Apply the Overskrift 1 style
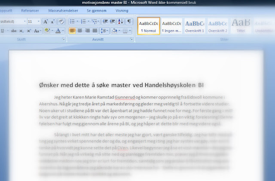275x181 pixels. coord(195,26)
